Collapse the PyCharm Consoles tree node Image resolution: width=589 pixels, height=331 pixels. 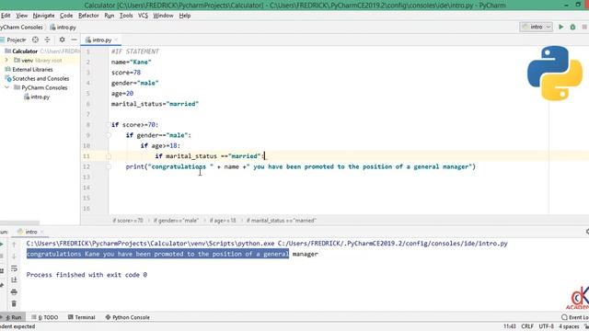[x=6, y=87]
